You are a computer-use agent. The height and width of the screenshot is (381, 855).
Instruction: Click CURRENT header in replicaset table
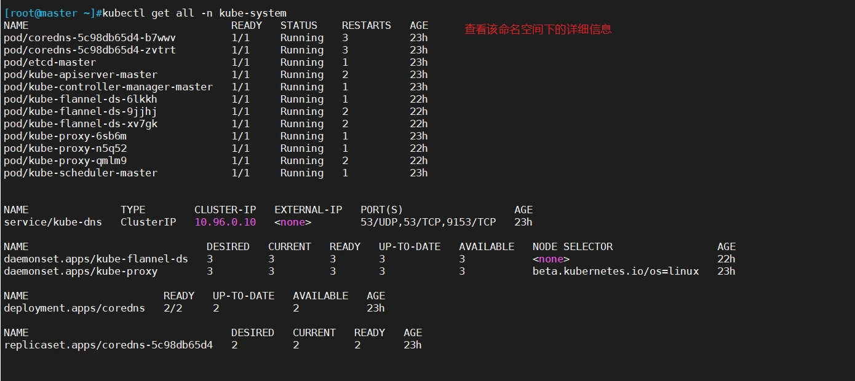coord(314,332)
